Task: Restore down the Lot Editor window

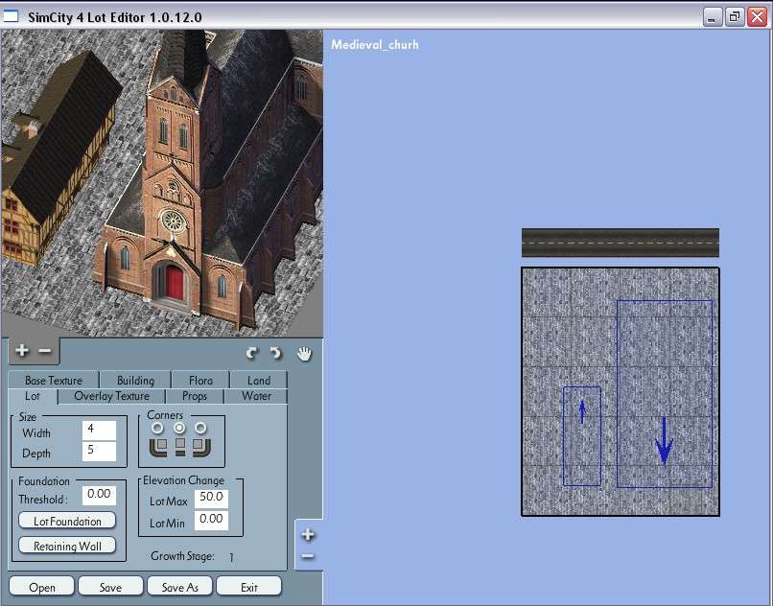Action: (734, 17)
